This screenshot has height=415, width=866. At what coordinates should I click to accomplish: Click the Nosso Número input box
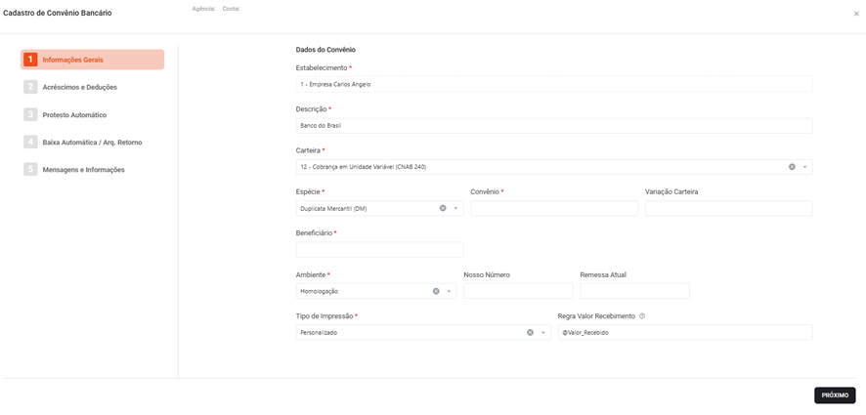click(518, 291)
